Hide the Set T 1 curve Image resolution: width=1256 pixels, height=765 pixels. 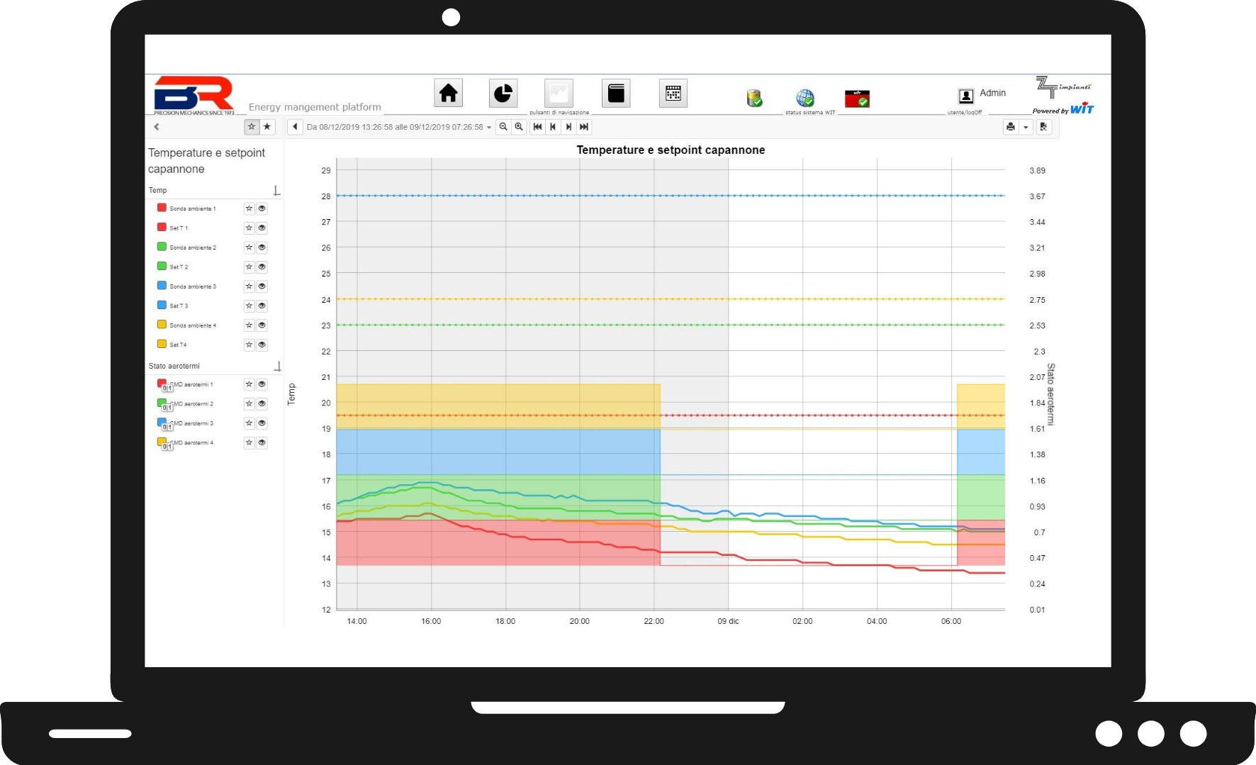coord(262,228)
